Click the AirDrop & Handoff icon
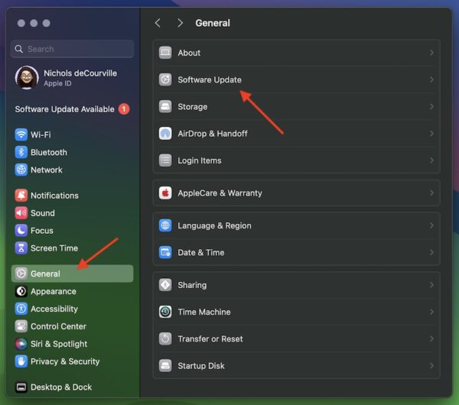Viewport: 459px width, 405px height. [x=165, y=134]
